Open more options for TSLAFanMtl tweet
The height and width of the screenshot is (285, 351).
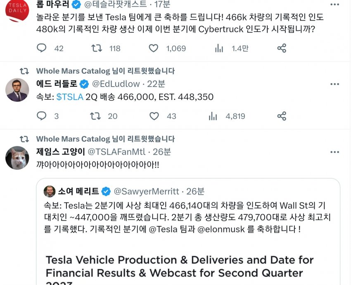click(335, 152)
